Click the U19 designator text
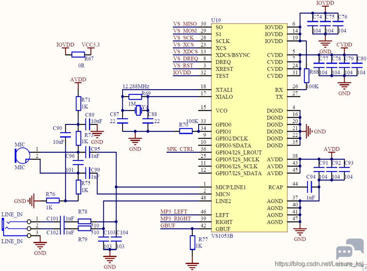The width and height of the screenshot is (367, 271). click(x=216, y=20)
